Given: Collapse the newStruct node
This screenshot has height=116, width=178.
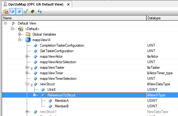Looking at the screenshot, I should tap(27, 84).
